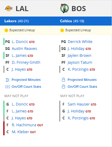Open Austin Reaves player page
Viewport: 112px width, 147px height.
[x=24, y=49]
